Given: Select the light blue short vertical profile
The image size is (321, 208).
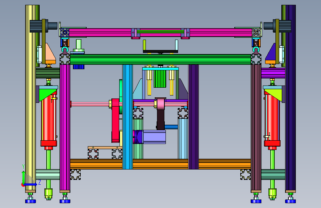Looking at the screenshot, I should click(x=183, y=138).
